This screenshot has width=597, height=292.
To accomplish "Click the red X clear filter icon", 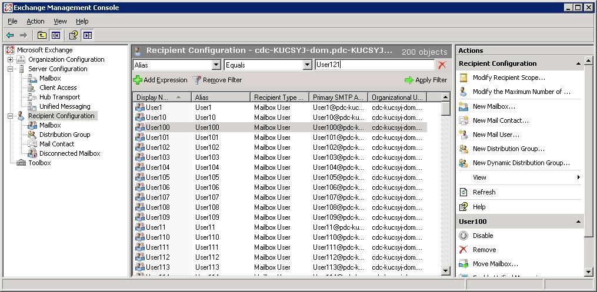I will pos(442,65).
